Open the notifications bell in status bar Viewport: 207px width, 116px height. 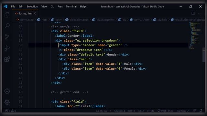tap(201, 111)
